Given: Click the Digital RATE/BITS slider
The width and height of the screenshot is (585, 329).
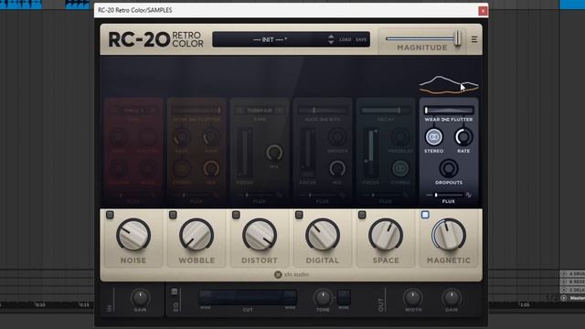Looking at the screenshot, I should pyautogui.click(x=323, y=111).
